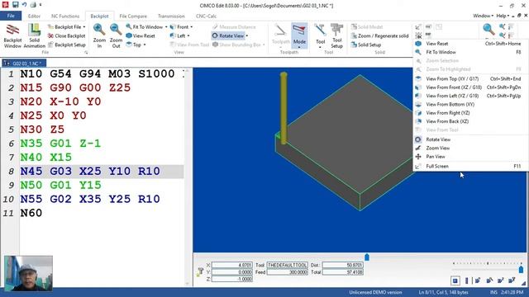Expand the Fit To Window dropdown arrow

coord(166,27)
